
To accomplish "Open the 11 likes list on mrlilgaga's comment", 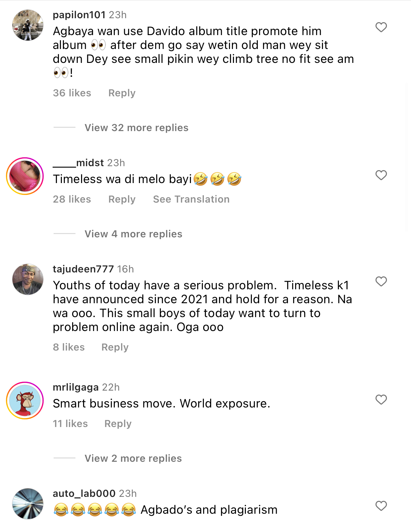I will point(70,424).
